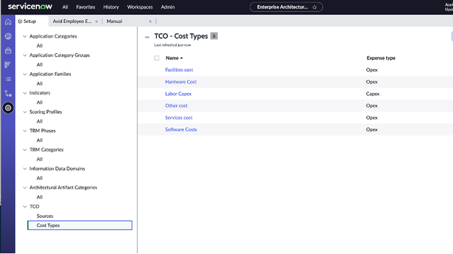Select All under Application Category Groups
The height and width of the screenshot is (254, 453).
(x=40, y=65)
